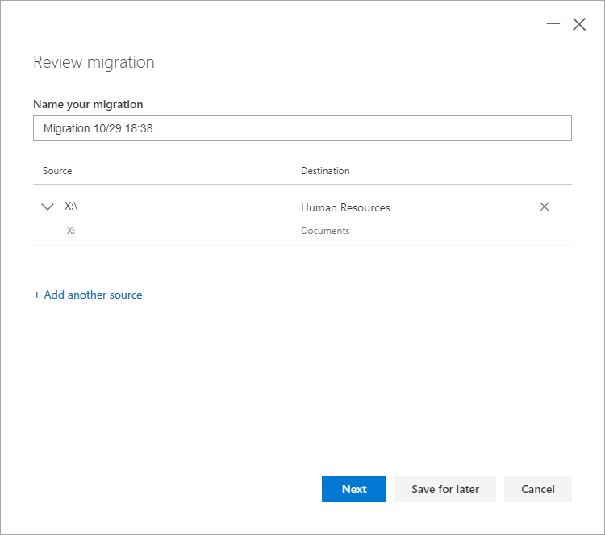The width and height of the screenshot is (605, 535).
Task: Click the X delete icon on the source row
Action: tap(544, 207)
